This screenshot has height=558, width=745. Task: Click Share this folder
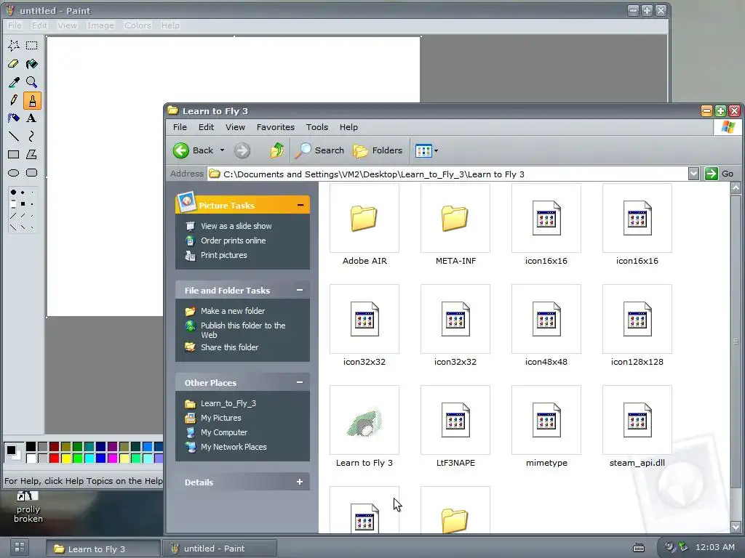tap(229, 347)
